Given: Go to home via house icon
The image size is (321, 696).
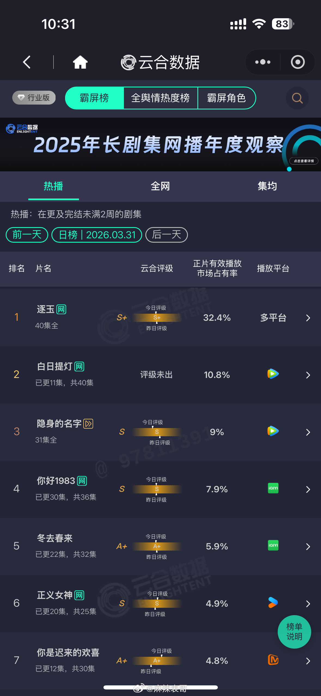Looking at the screenshot, I should pos(80,62).
